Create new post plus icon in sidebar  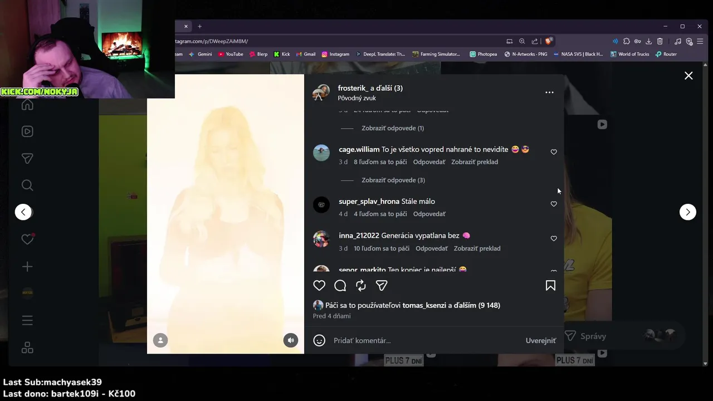[x=27, y=267]
